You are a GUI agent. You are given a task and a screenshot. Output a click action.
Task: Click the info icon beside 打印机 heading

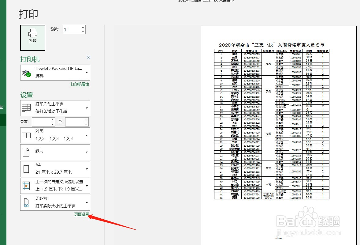pyautogui.click(x=88, y=58)
